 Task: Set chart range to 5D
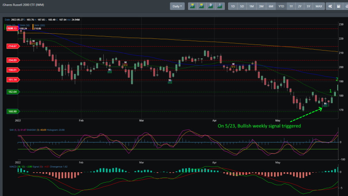[242, 6]
